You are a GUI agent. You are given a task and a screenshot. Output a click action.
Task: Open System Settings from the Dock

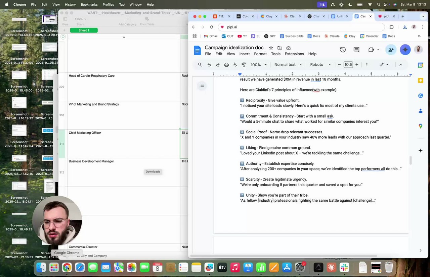300,267
